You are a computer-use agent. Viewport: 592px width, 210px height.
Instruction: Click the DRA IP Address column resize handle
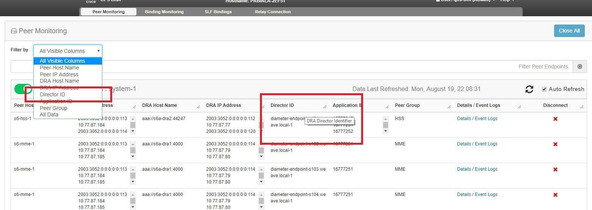pyautogui.click(x=262, y=107)
